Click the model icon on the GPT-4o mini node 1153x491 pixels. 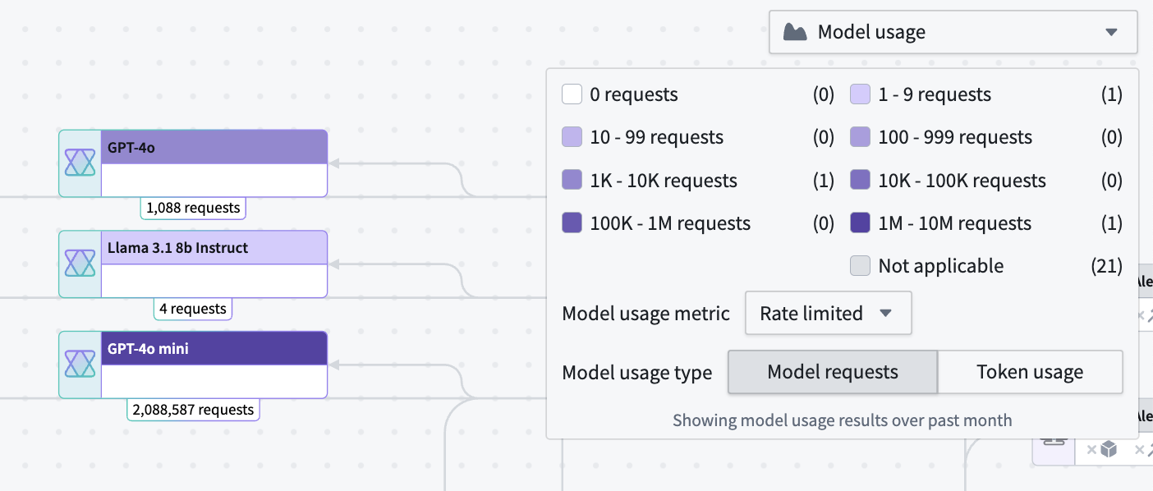pyautogui.click(x=79, y=364)
